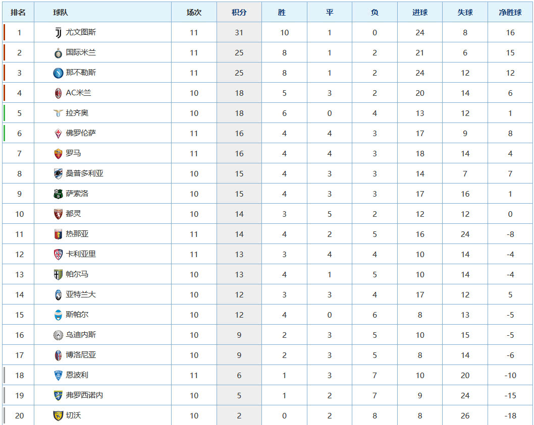
Task: Click the 进球 goals scored column header
Action: click(419, 12)
